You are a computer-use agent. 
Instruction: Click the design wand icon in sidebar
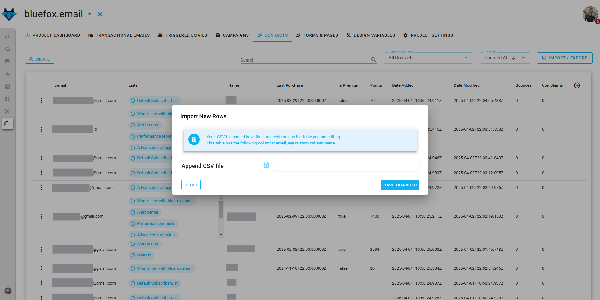8,111
